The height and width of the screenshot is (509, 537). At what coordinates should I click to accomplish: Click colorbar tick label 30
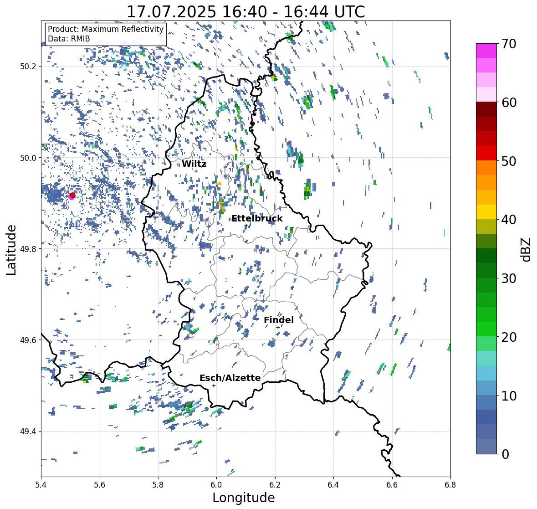pyautogui.click(x=509, y=278)
